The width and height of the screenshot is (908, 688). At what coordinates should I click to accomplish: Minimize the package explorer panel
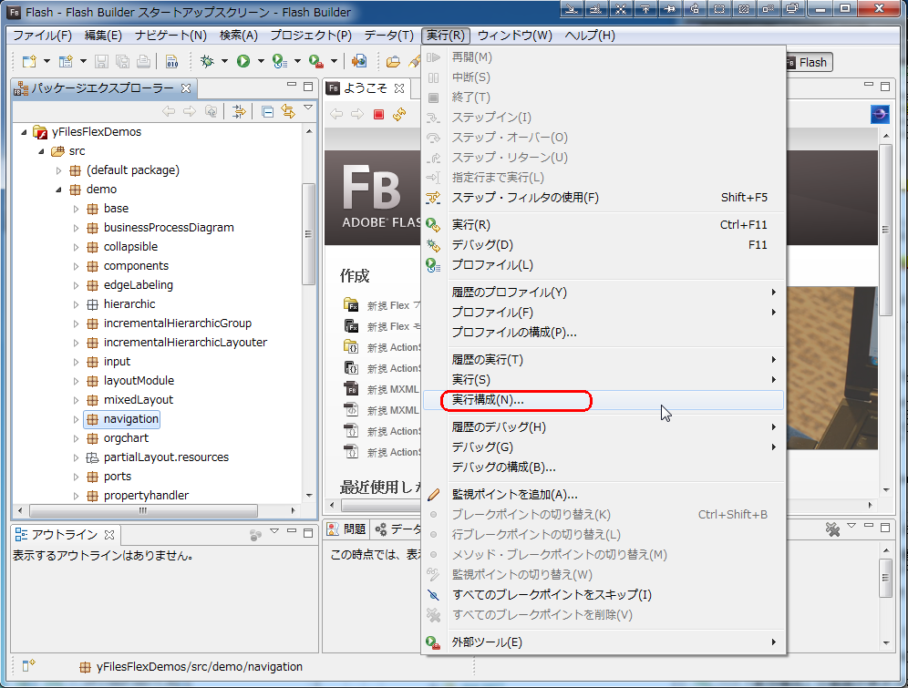coord(292,86)
